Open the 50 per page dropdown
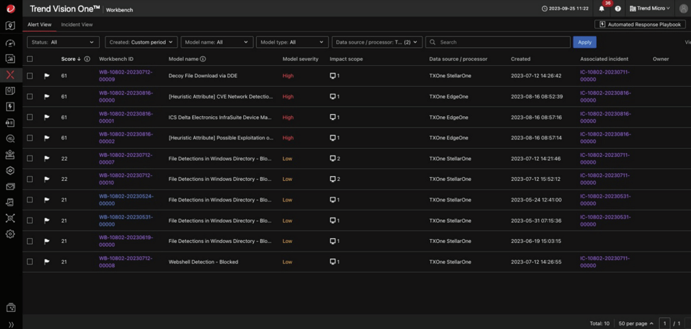 [635, 323]
